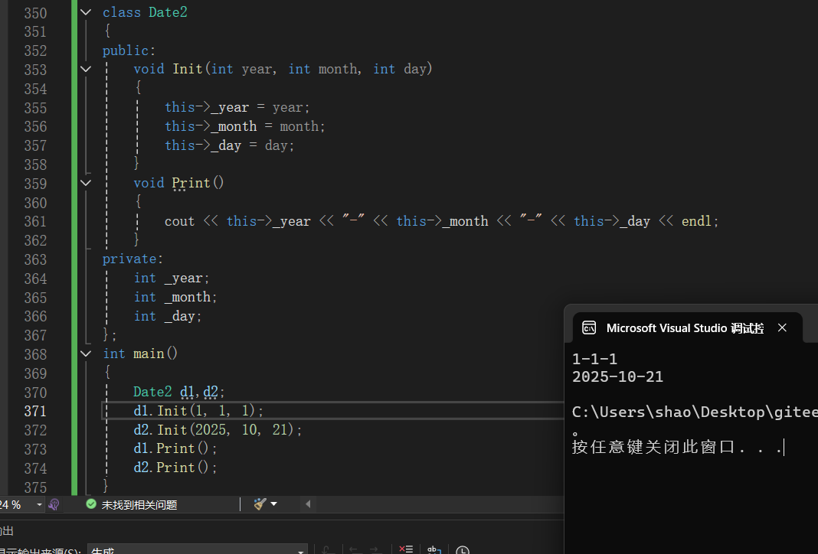Click the purple IntelliCode lightbulb icon
The image size is (818, 554).
coord(54,504)
